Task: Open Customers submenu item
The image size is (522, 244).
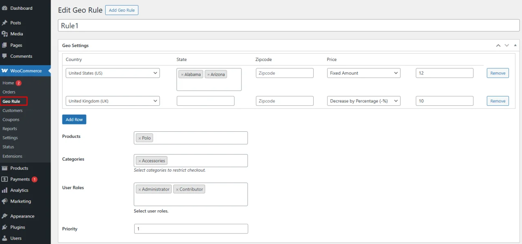Action: pyautogui.click(x=13, y=110)
